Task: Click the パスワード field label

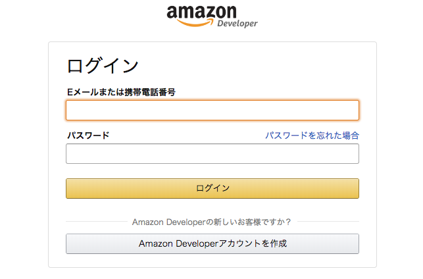Action: 88,135
